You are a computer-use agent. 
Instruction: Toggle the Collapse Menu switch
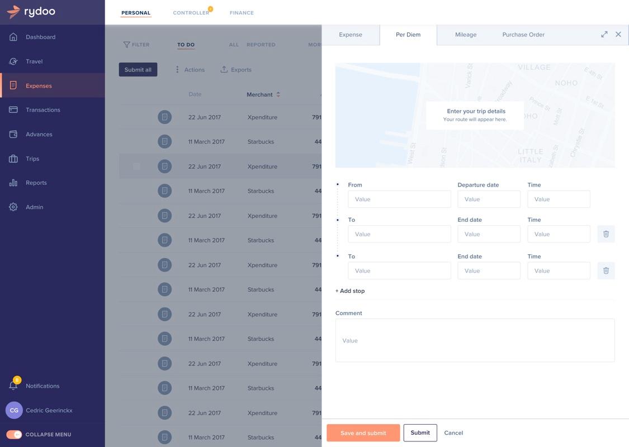(x=14, y=435)
